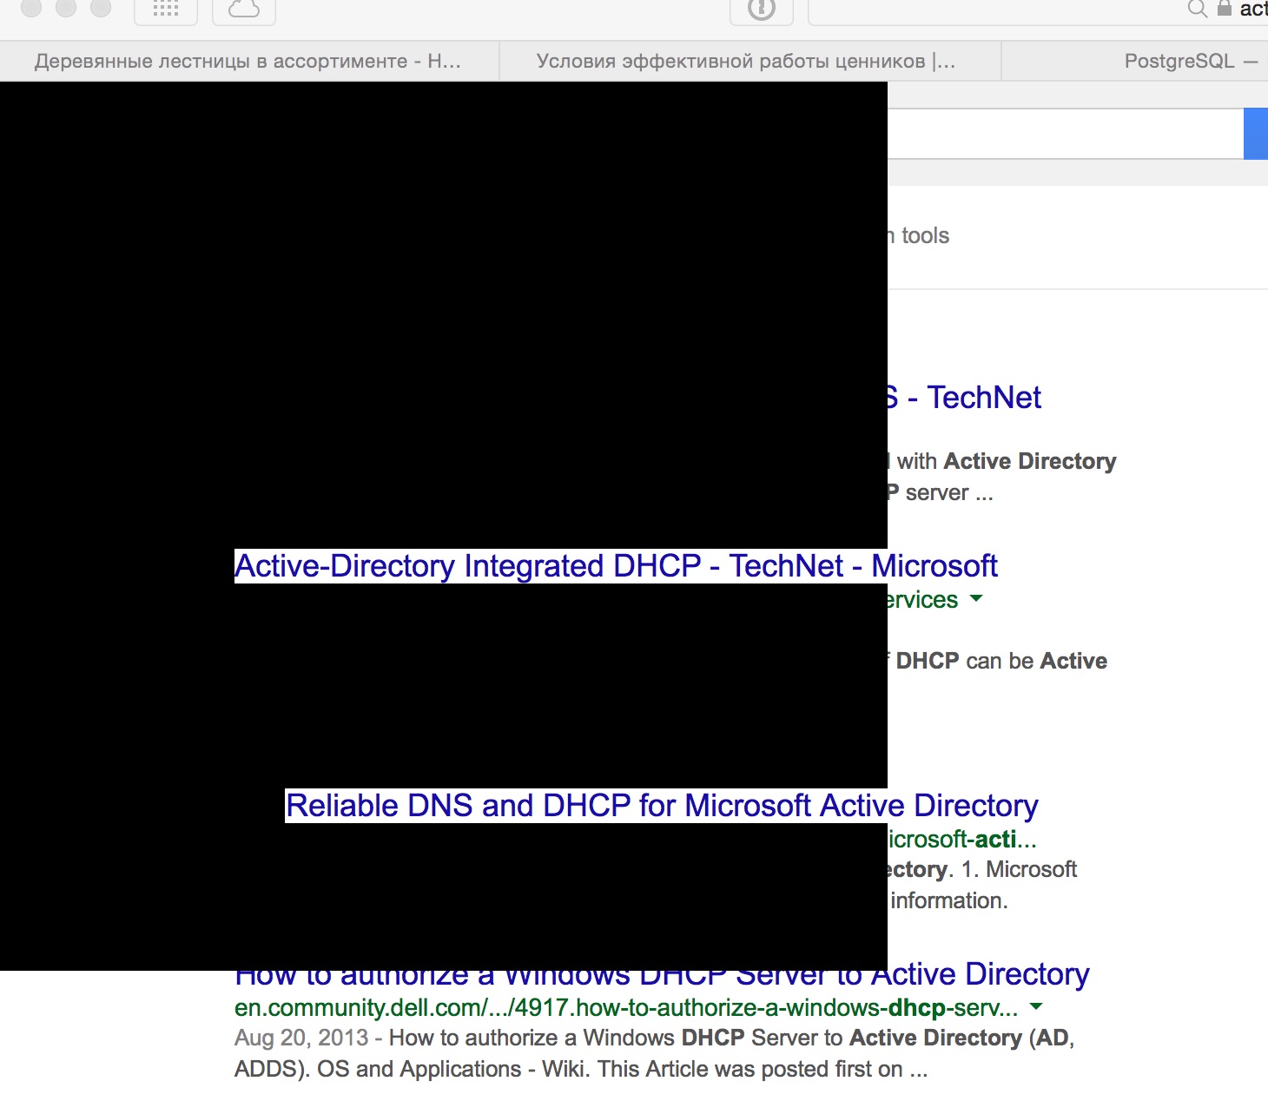Click the lock icon in the address bar
The image size is (1268, 1101).
pyautogui.click(x=1225, y=8)
